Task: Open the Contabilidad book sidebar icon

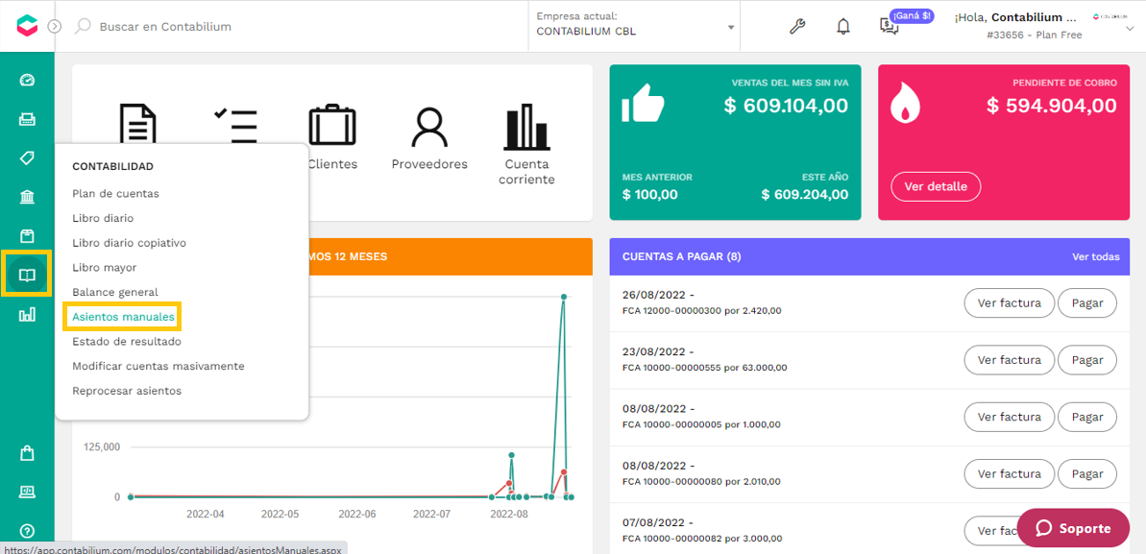Action: [27, 274]
